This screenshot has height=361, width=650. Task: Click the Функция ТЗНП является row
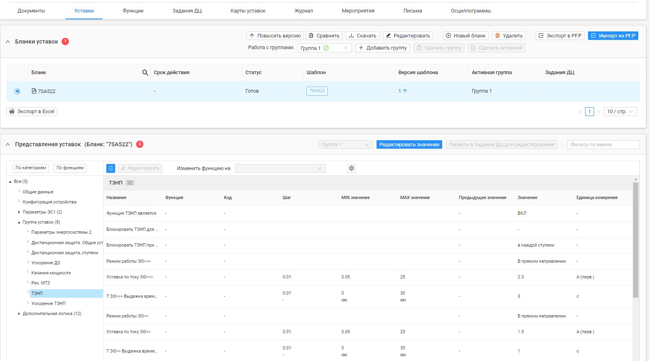click(x=367, y=214)
